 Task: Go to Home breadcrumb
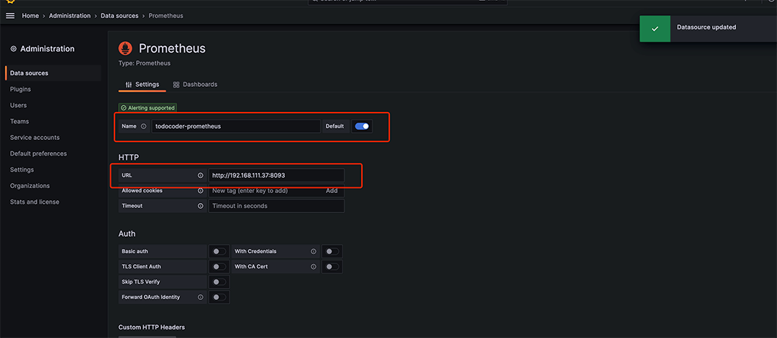[30, 16]
